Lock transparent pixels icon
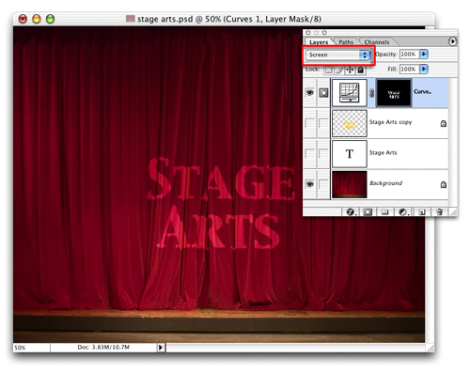Viewport: 470px width, 374px height. [328, 70]
